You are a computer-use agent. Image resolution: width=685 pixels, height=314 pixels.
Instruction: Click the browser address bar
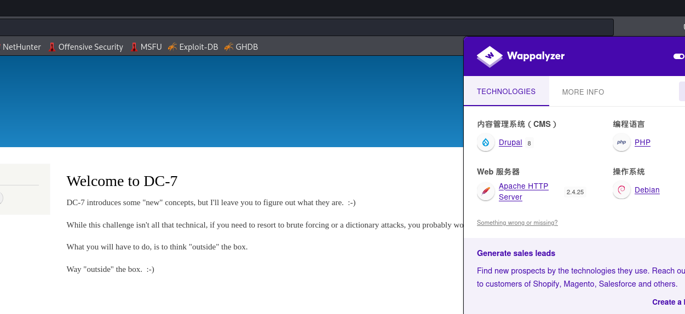(x=307, y=27)
